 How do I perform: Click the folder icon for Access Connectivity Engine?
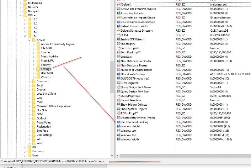(x=38, y=44)
